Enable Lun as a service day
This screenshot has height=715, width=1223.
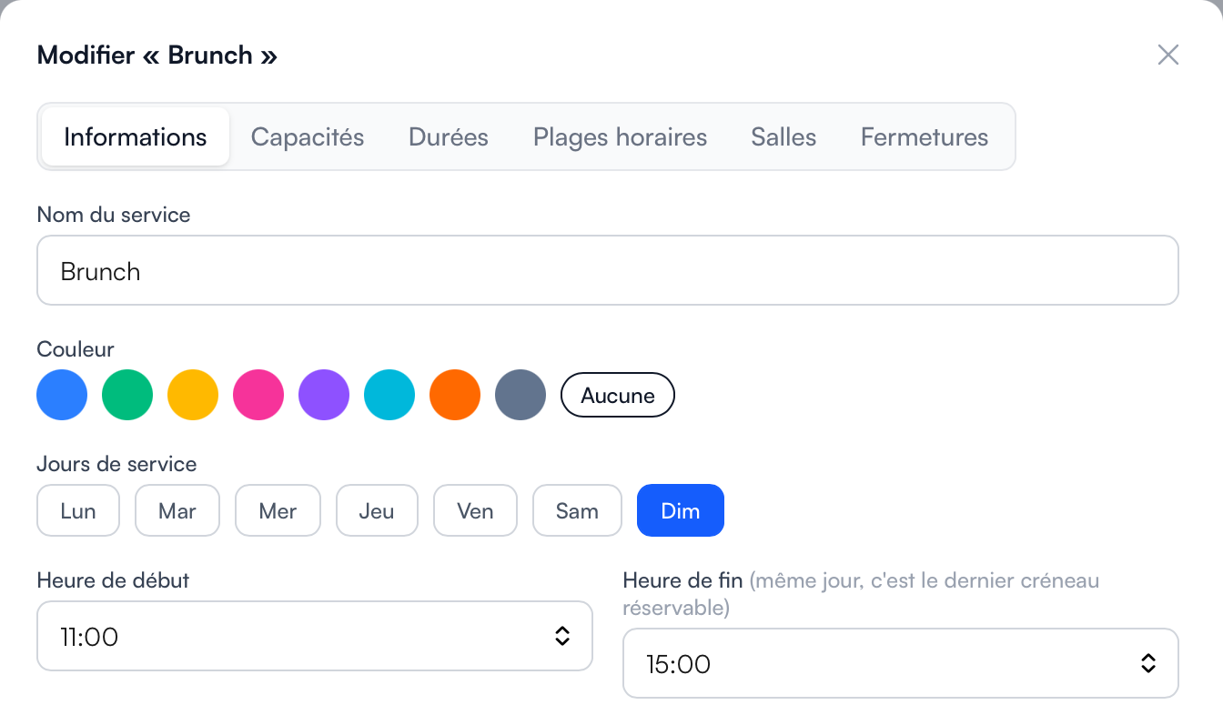coord(78,510)
